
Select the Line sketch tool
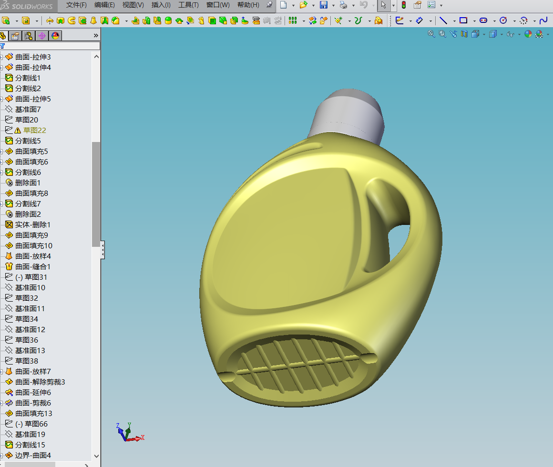point(443,21)
